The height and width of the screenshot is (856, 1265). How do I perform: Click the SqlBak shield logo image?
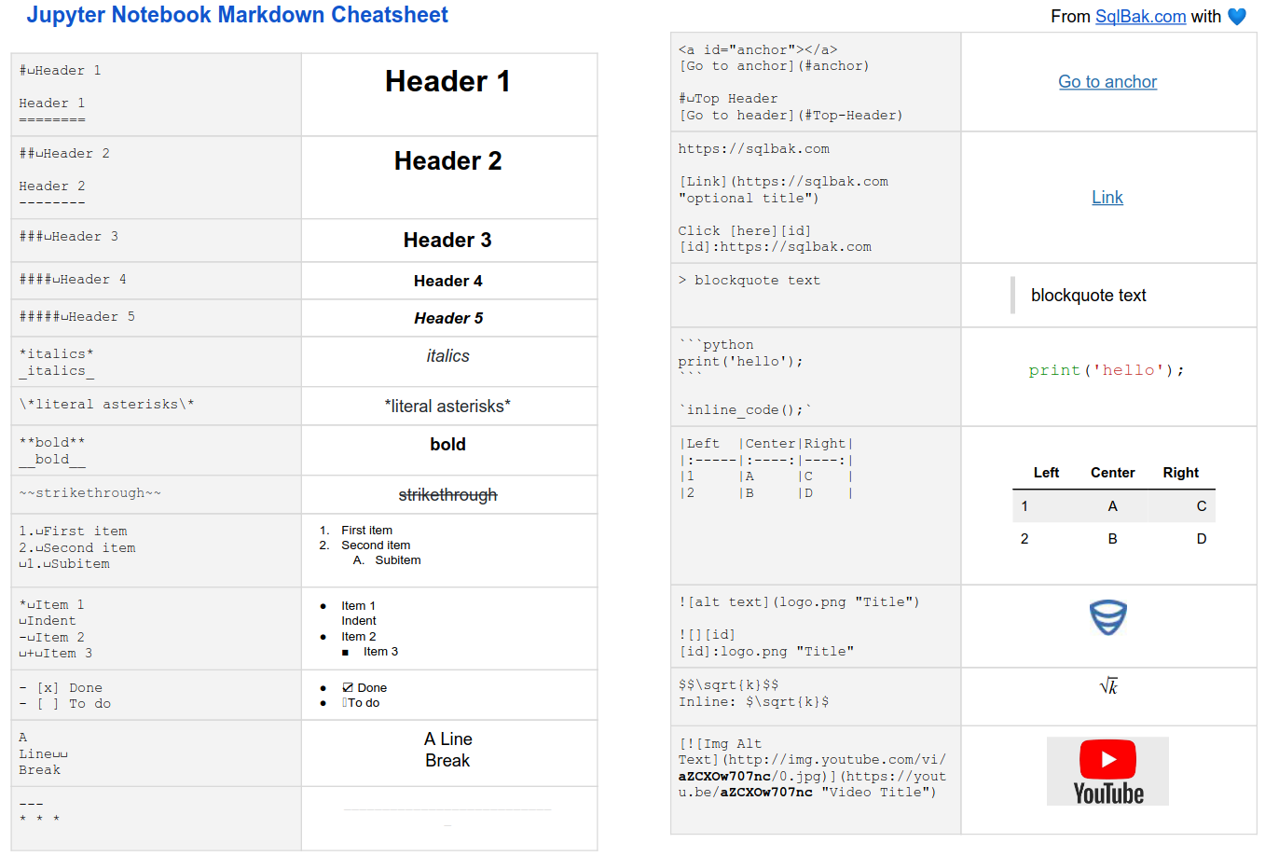tap(1107, 617)
